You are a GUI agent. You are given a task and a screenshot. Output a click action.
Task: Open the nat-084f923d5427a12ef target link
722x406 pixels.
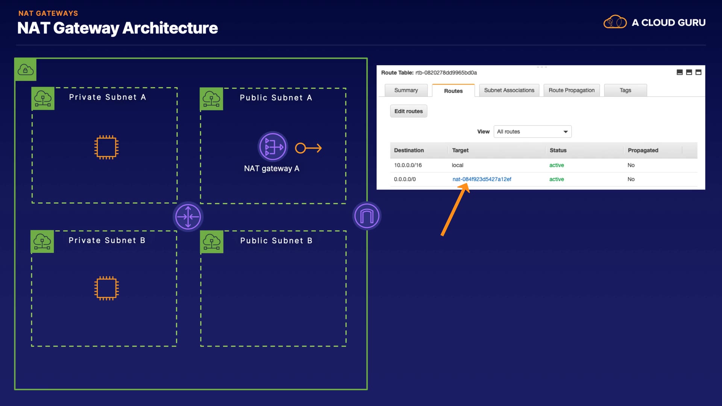[482, 179]
